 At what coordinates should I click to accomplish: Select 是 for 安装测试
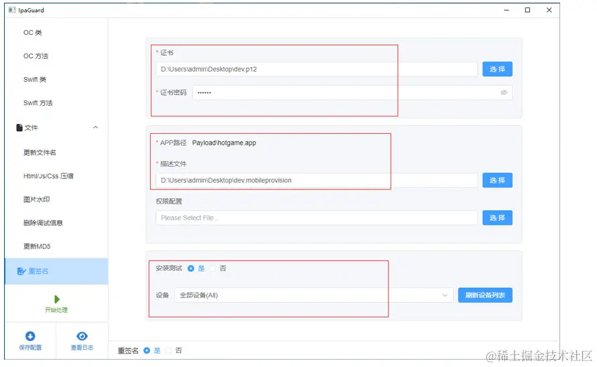coord(191,269)
